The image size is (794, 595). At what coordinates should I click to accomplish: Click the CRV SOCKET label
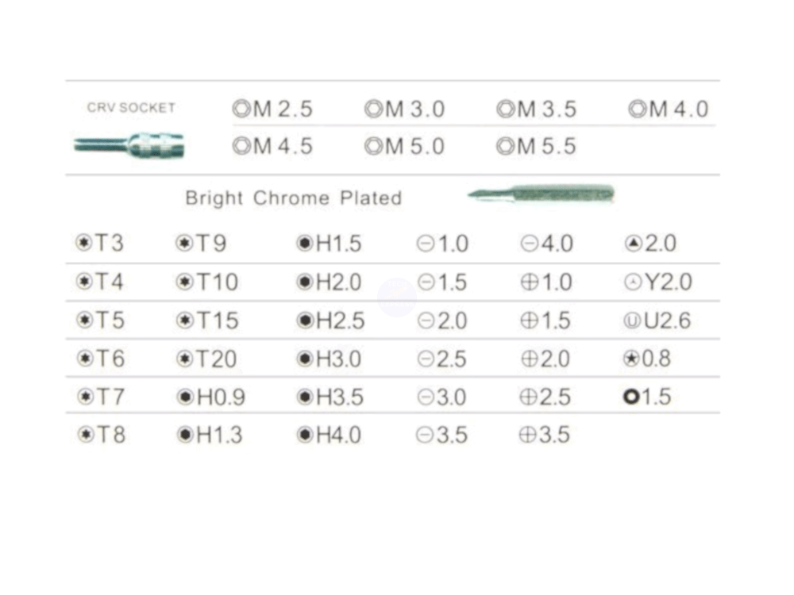(131, 108)
